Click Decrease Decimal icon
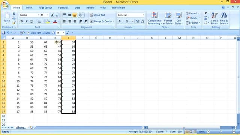 142,21
